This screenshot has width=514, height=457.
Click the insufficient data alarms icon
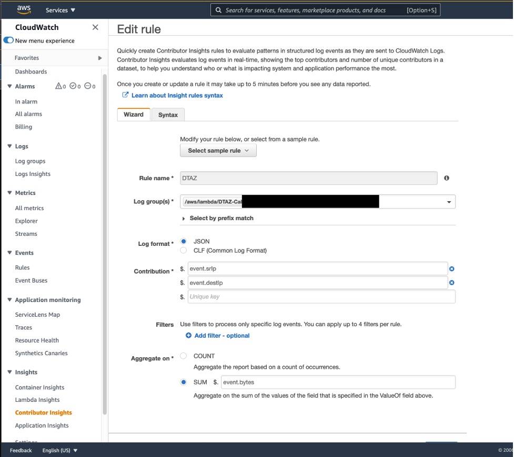(x=87, y=86)
